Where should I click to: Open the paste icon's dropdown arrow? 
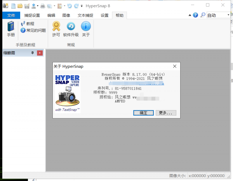(64, 6)
